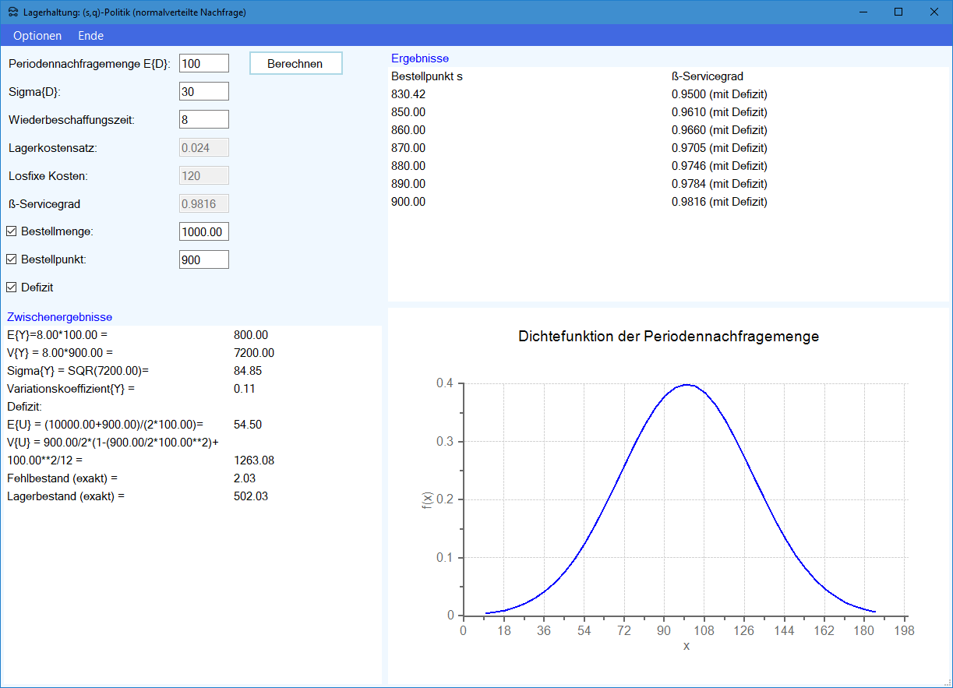The width and height of the screenshot is (953, 688).
Task: Click the Bestellpunkt value field
Action: click(203, 259)
